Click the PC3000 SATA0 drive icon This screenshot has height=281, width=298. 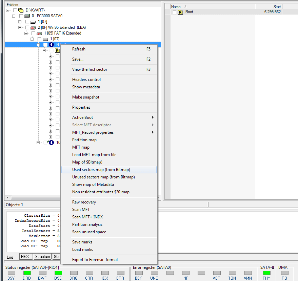pos(27,16)
